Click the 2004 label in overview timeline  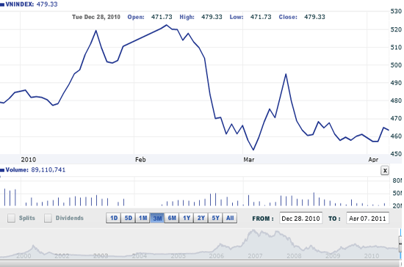140,256
